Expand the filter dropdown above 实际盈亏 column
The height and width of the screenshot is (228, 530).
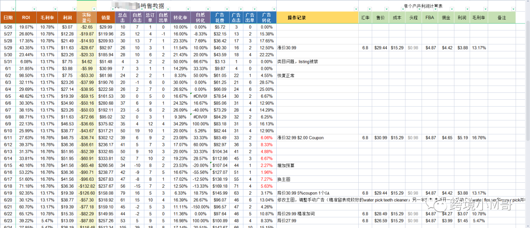(x=93, y=9)
